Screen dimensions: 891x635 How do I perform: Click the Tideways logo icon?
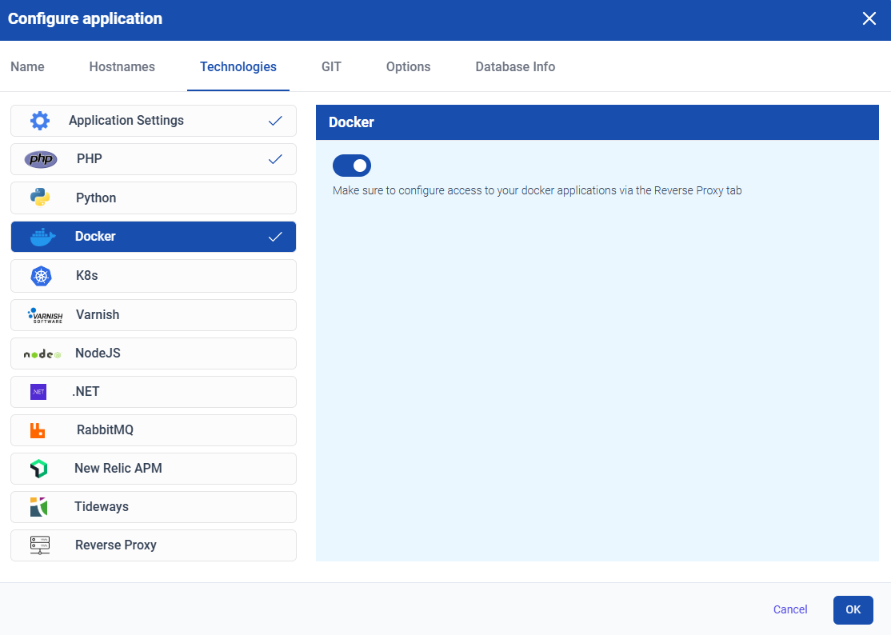pos(39,506)
